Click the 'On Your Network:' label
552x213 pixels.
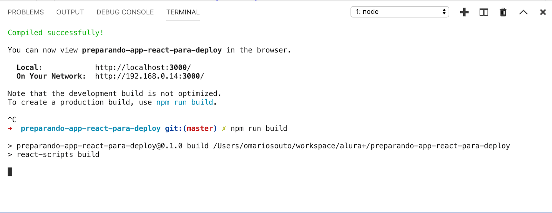click(x=51, y=76)
